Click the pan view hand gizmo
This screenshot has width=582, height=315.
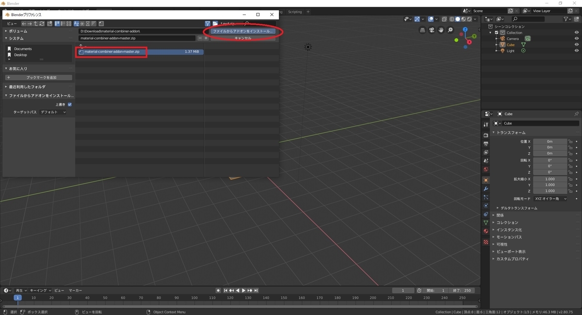pyautogui.click(x=441, y=30)
